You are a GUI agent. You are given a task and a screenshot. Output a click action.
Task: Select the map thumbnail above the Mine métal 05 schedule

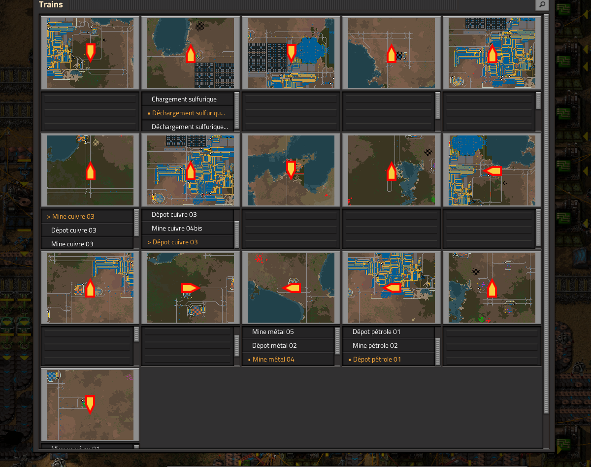coord(291,288)
